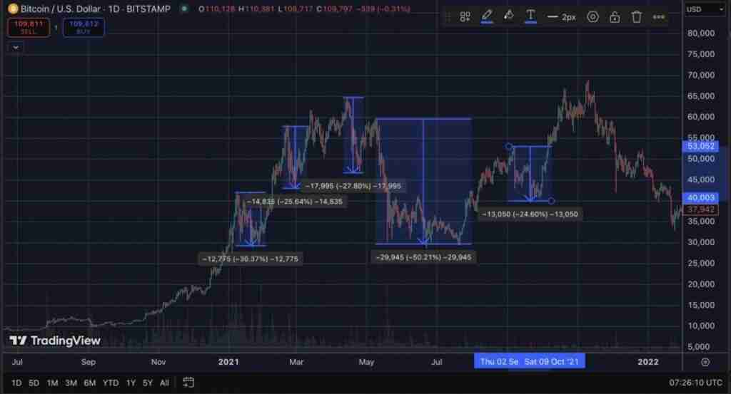Collapse the indicator legend chevron
This screenshot has width=731, height=394.
click(16, 47)
